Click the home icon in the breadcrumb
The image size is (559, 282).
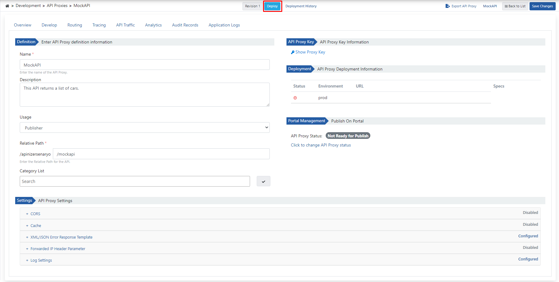click(7, 5)
